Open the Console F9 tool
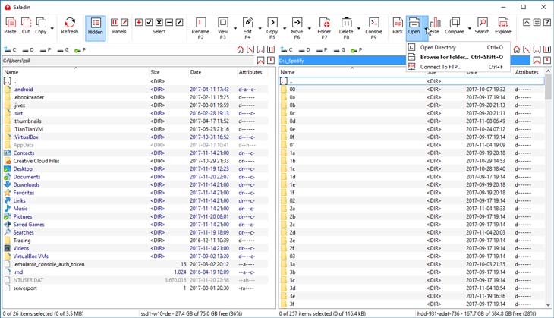This screenshot has width=554, height=318. [x=373, y=27]
